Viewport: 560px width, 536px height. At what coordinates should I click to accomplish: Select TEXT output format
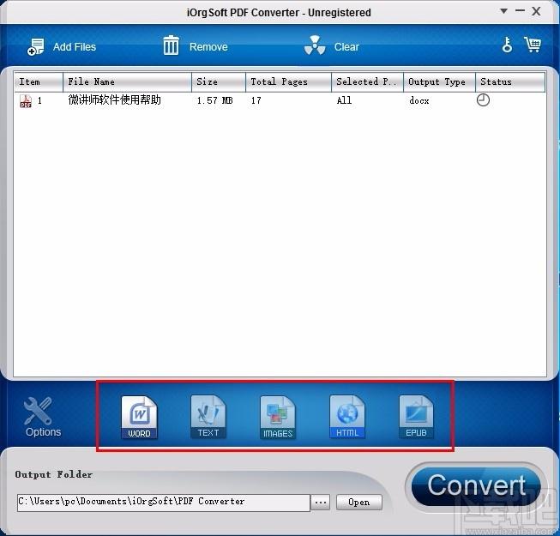pos(208,417)
